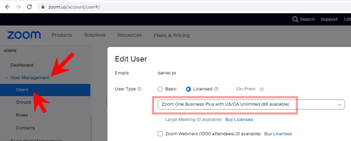Click Buy Licenses next to Zoom Webinars
This screenshot has height=141, width=351.
coord(278,134)
